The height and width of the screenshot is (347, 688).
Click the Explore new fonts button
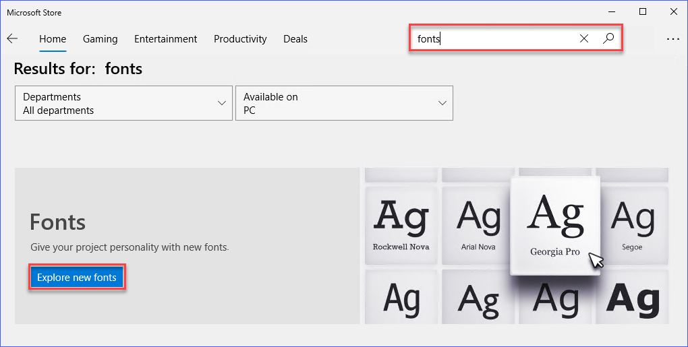(77, 278)
